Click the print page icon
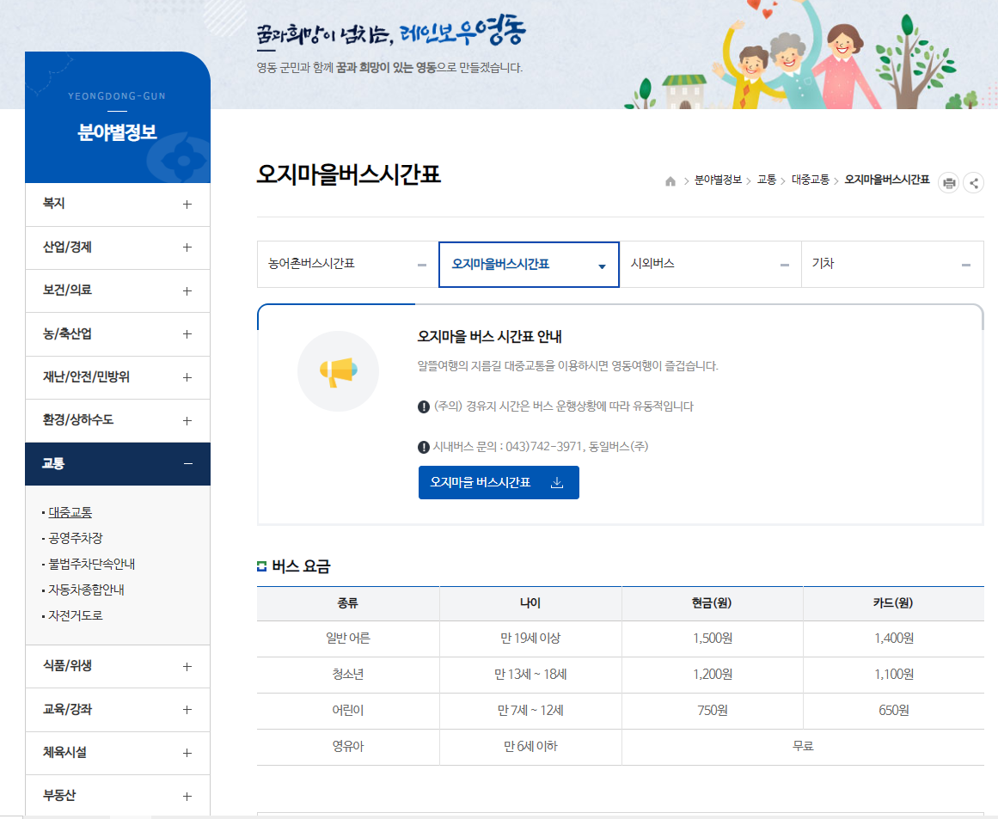The image size is (998, 819). pos(948,183)
